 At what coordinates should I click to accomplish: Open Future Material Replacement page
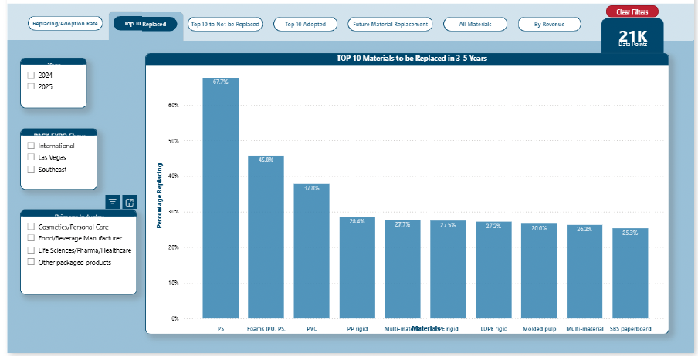(389, 24)
